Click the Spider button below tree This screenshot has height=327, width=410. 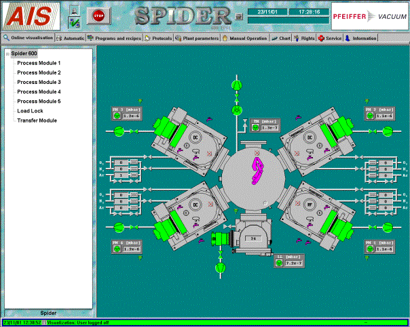(48, 313)
